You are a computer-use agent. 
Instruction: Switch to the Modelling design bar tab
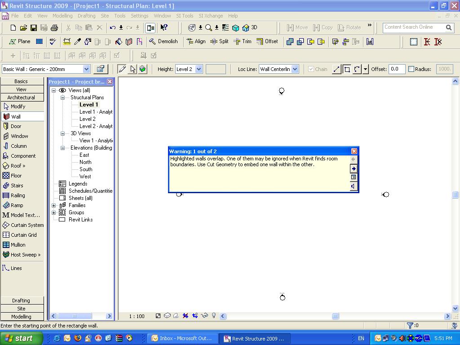click(x=21, y=317)
